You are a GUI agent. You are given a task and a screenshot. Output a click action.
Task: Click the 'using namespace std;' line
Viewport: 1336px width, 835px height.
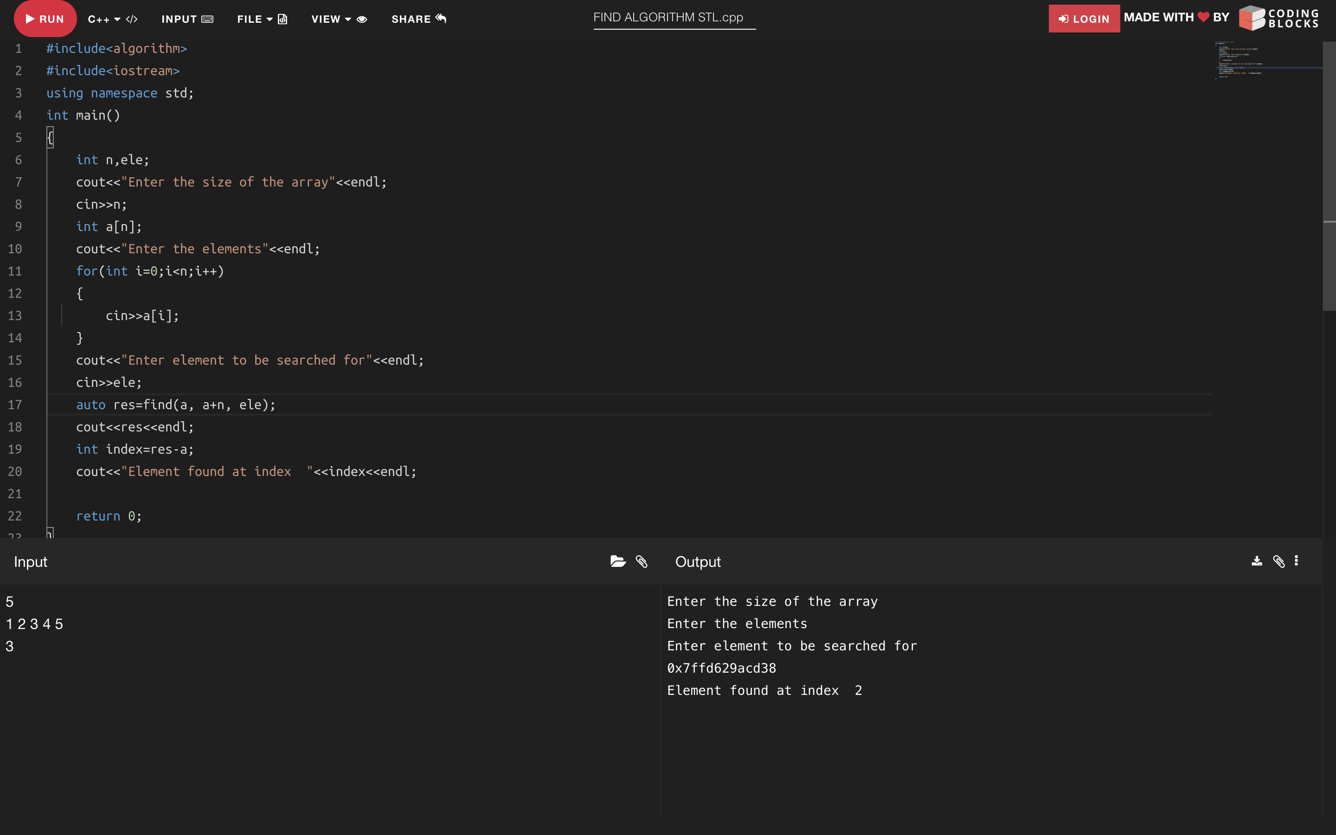coord(120,93)
